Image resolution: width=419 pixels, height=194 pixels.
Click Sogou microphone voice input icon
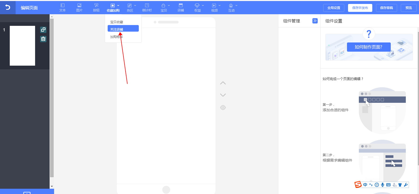pos(383,185)
